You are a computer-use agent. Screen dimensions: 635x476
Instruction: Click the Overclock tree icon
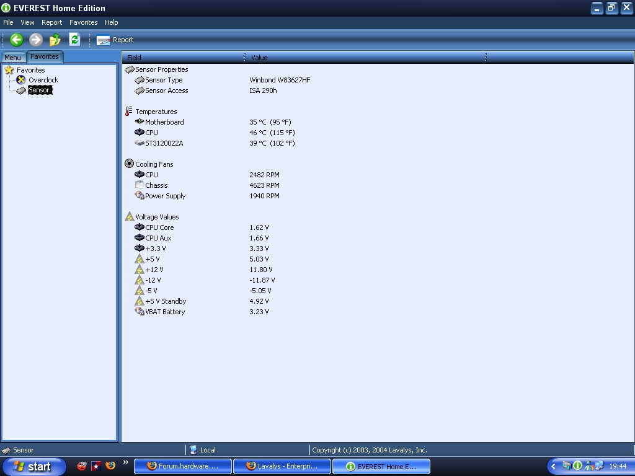coord(21,80)
